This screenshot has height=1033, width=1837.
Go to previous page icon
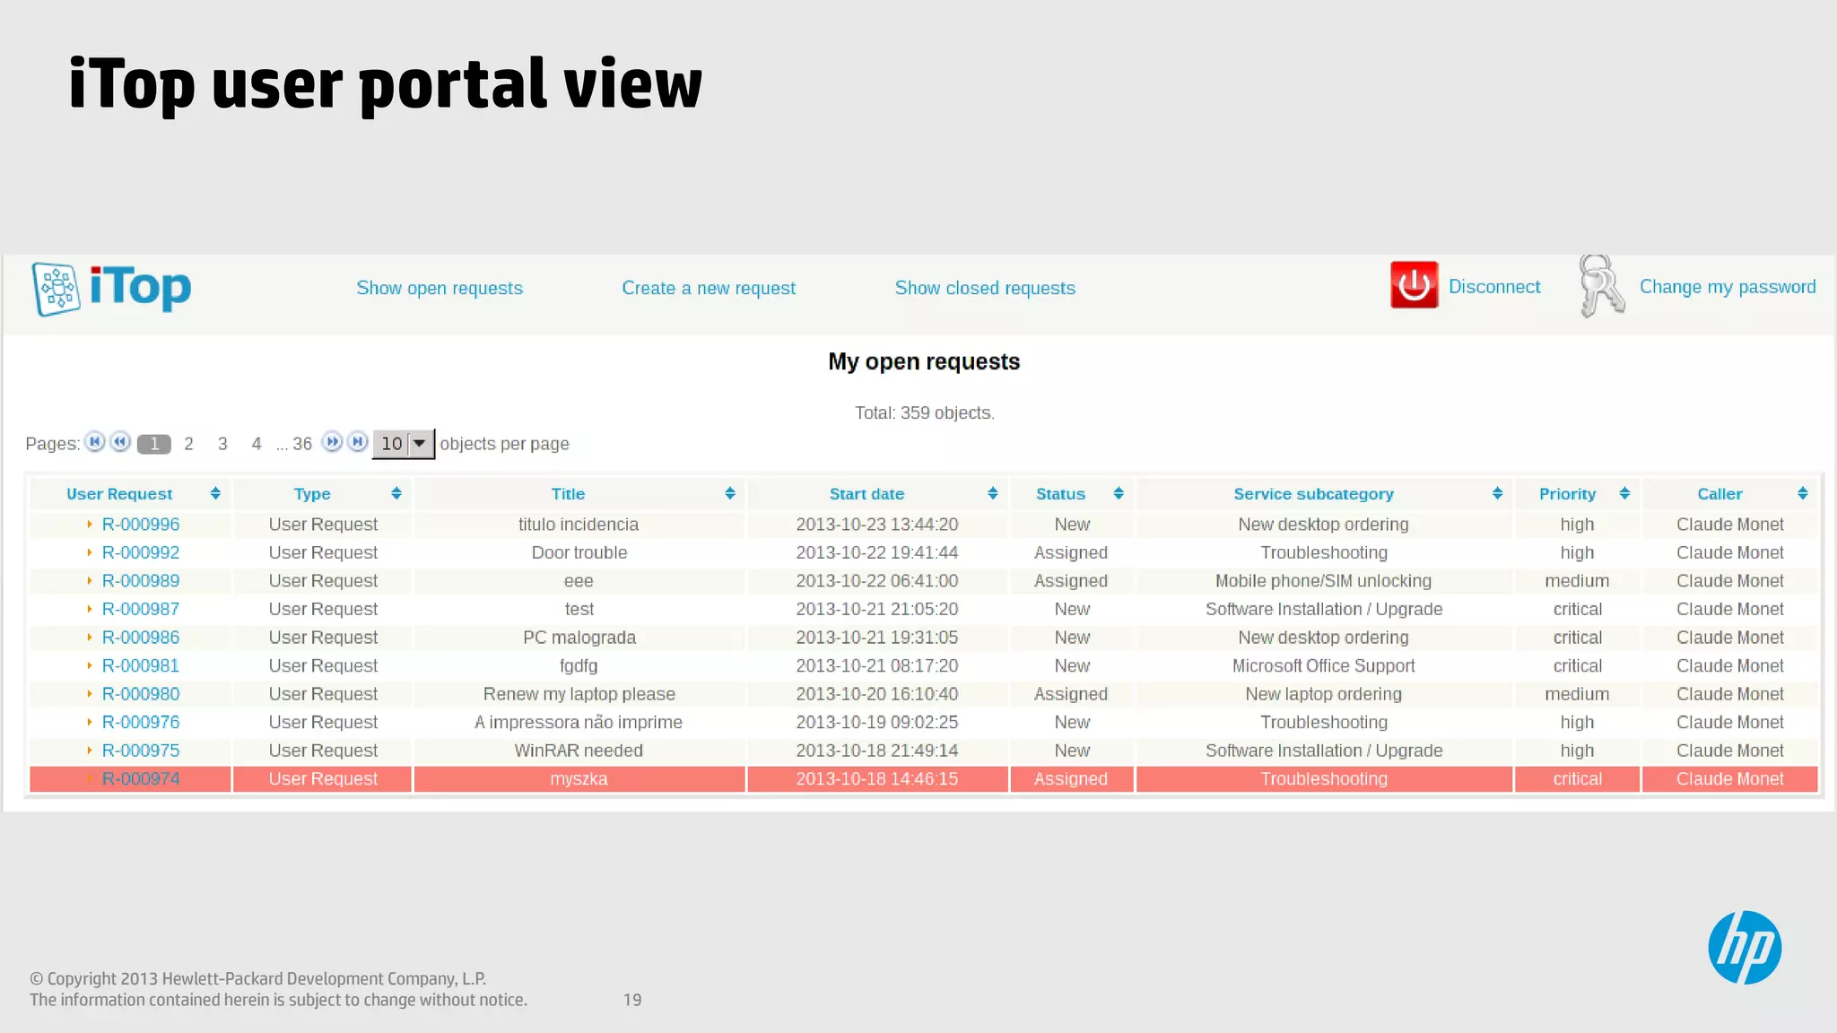click(120, 442)
